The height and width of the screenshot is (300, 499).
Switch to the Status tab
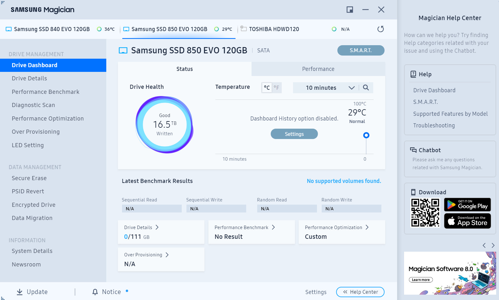[185, 69]
